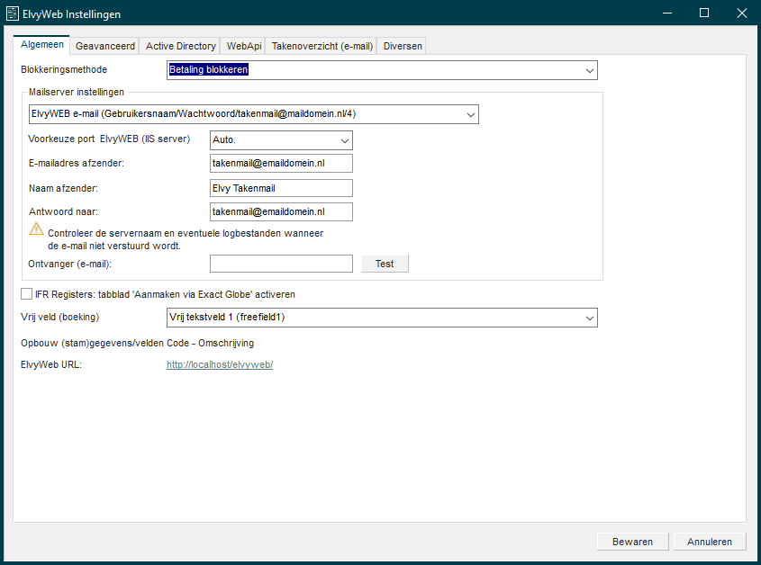This screenshot has width=761, height=565.
Task: Click the Mailserver instellingen group label
Action: click(x=77, y=92)
